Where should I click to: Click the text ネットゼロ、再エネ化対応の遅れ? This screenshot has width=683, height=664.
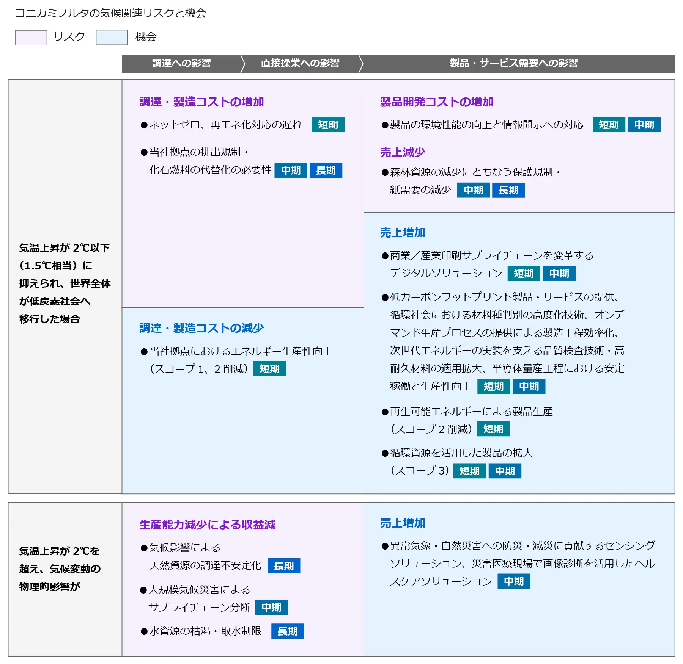point(226,125)
